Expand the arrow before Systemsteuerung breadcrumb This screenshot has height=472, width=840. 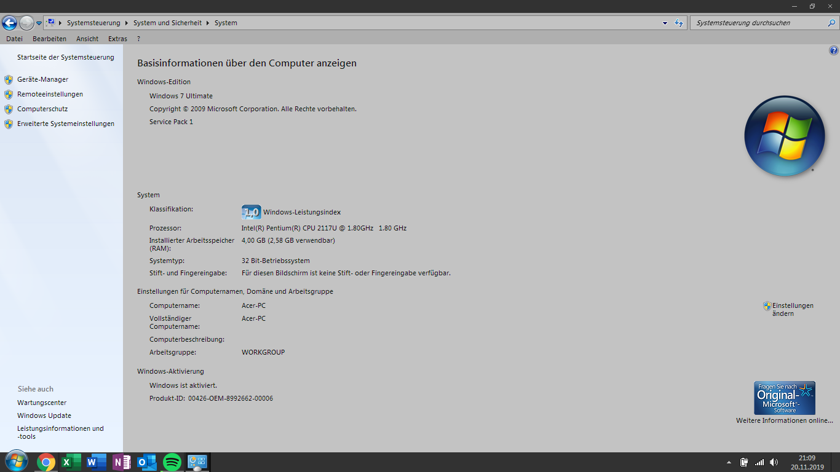click(x=60, y=23)
